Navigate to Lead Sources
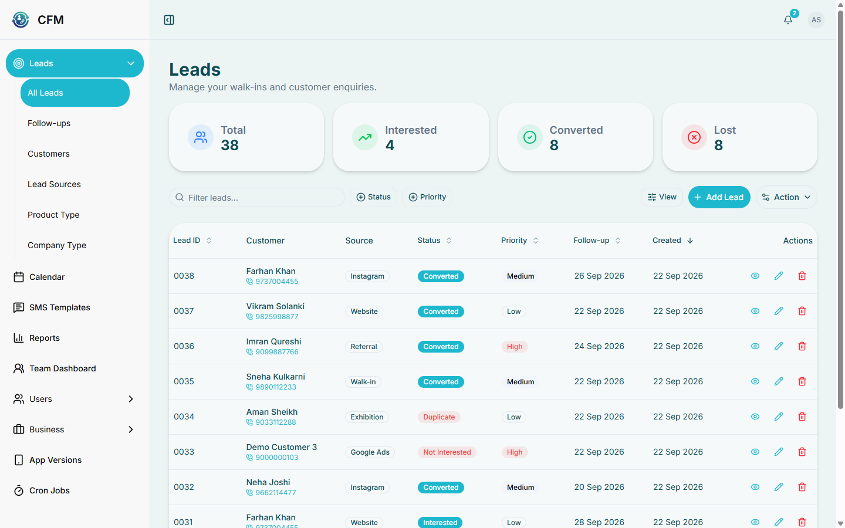Image resolution: width=845 pixels, height=528 pixels. tap(75, 184)
